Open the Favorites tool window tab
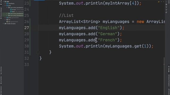Viewport: 170px width, 95px height. [x=1, y=80]
